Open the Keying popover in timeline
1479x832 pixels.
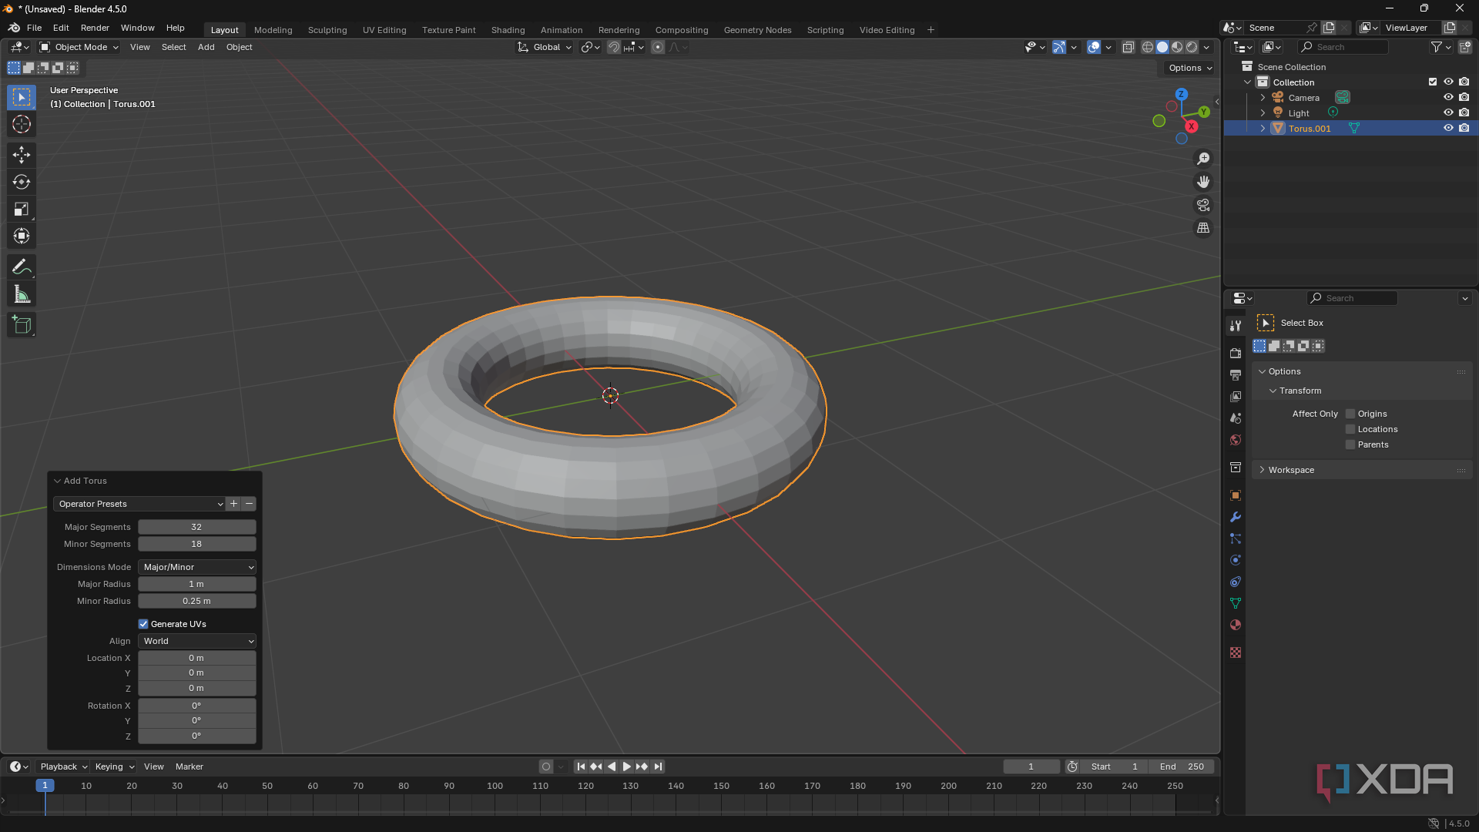[114, 767]
